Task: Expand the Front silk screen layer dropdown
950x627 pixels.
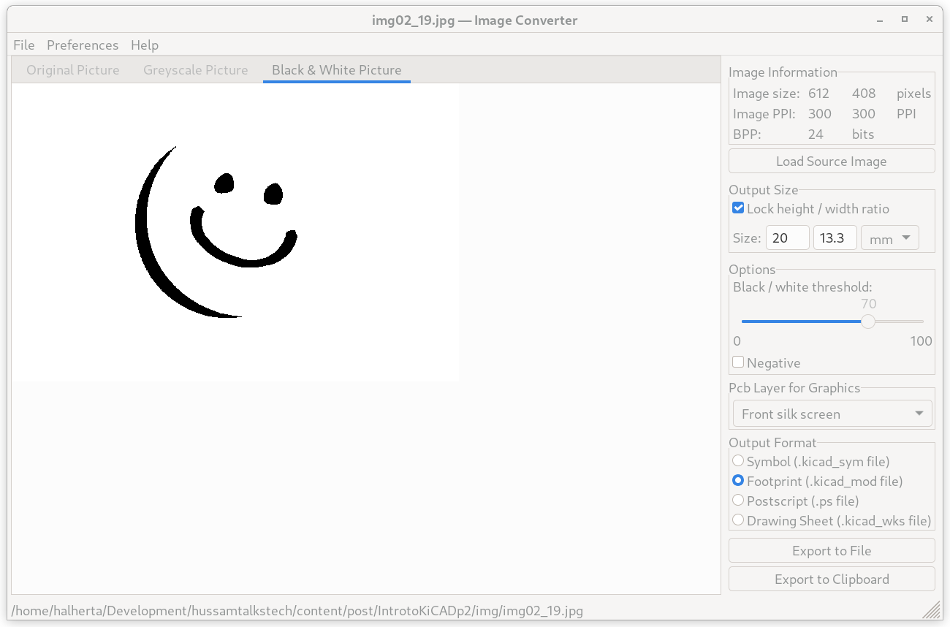Action: (832, 414)
